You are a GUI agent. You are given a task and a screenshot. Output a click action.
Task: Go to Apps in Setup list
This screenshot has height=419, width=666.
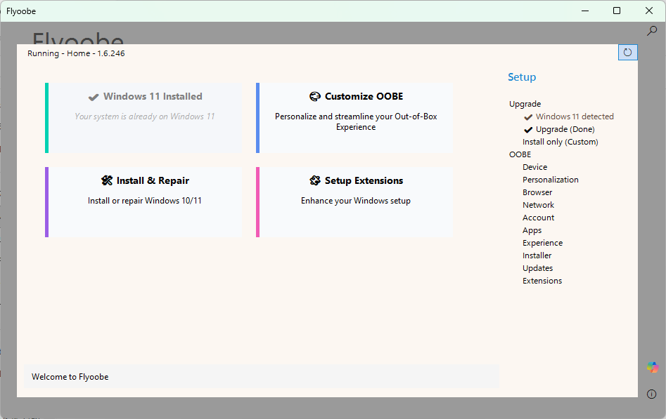(x=532, y=230)
